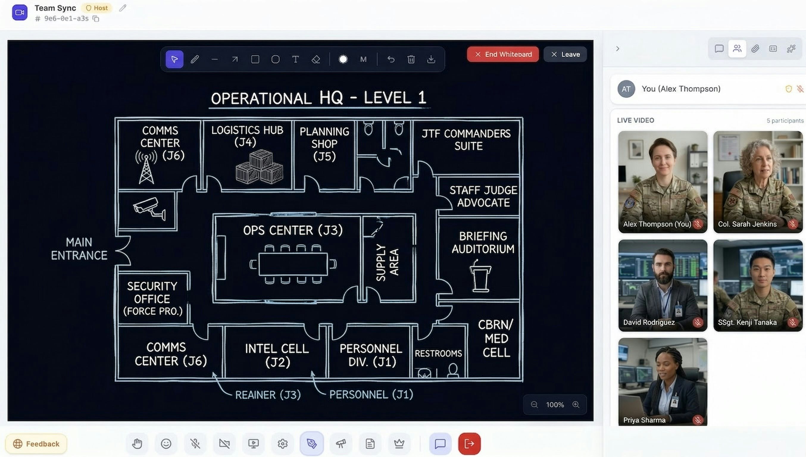Select the text tool
Image resolution: width=806 pixels, height=457 pixels.
click(x=295, y=59)
